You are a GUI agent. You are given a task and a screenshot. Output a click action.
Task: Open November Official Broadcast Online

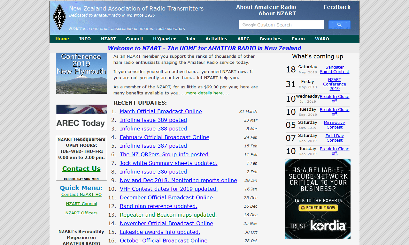[166, 223]
